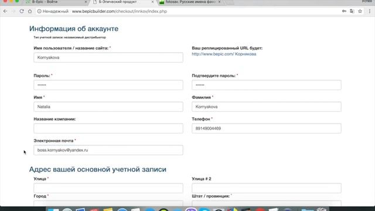Open the fotosav Русские имена tab
375x211 pixels.
189,2
